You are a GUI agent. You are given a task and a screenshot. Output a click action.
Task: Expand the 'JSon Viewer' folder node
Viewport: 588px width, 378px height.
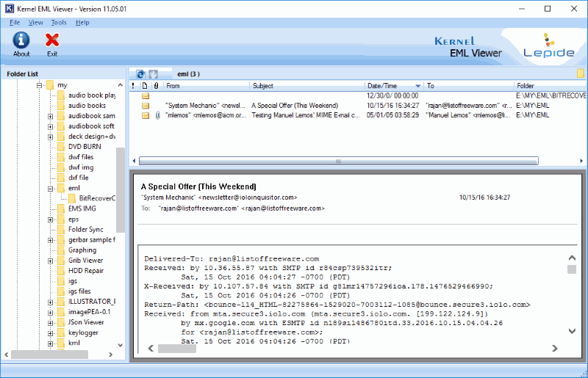50,323
